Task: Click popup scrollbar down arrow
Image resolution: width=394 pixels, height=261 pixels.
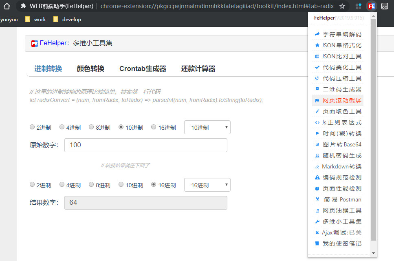Action: [x=373, y=253]
